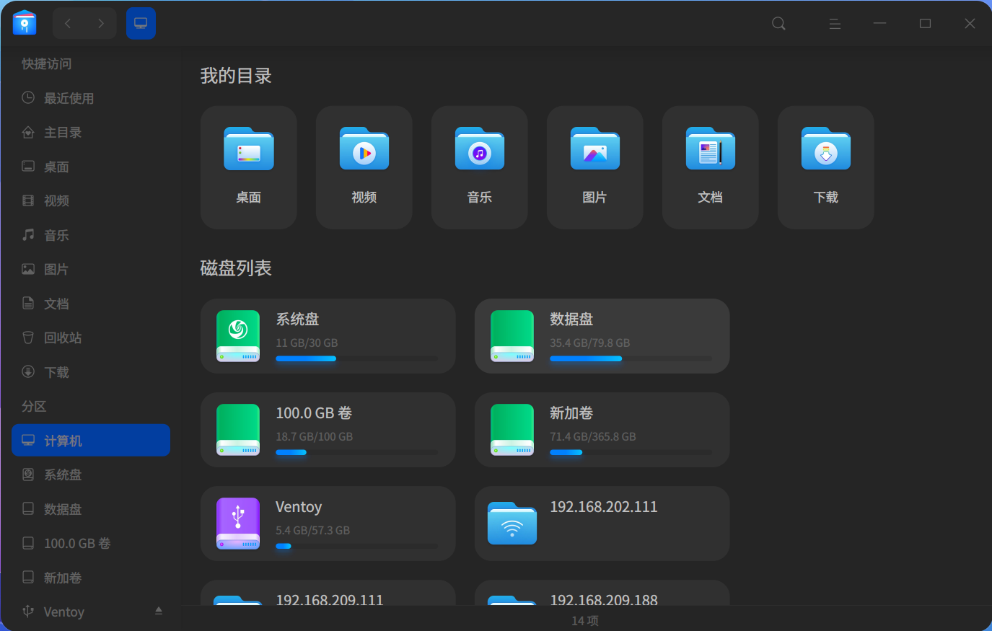Select the Ventoy USB drive icon
The height and width of the screenshot is (631, 992).
tap(238, 524)
